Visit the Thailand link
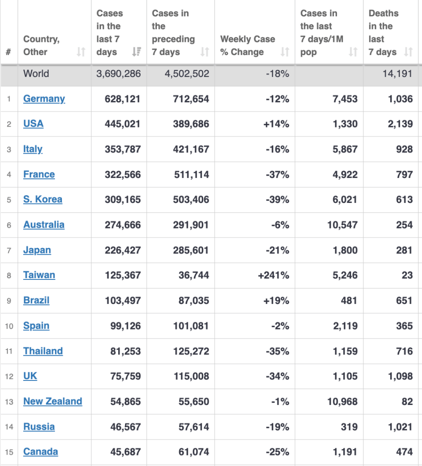This screenshot has width=422, height=466. point(43,351)
